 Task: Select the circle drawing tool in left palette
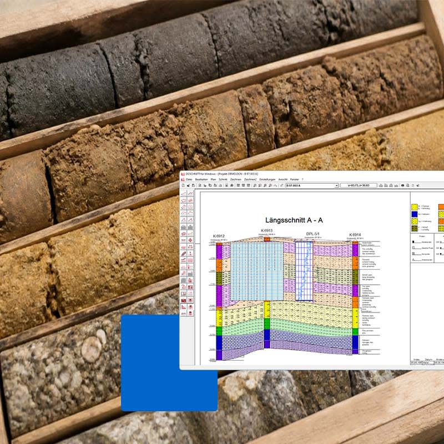(x=190, y=207)
